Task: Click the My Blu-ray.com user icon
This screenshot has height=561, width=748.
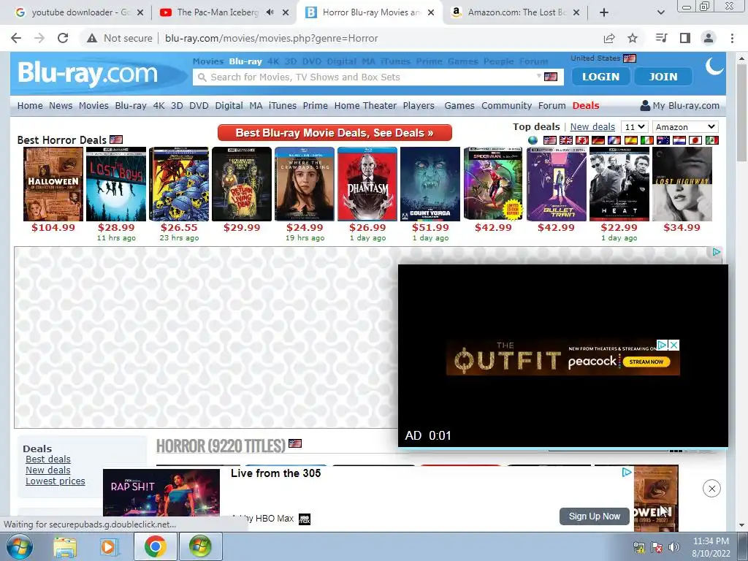Action: click(x=645, y=105)
